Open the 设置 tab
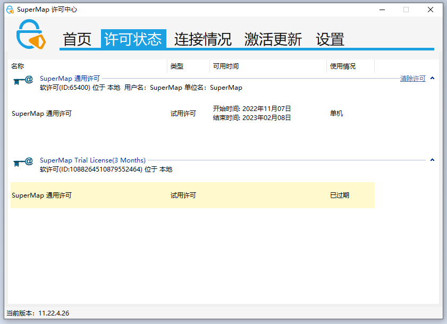This screenshot has width=447, height=324. coord(330,39)
